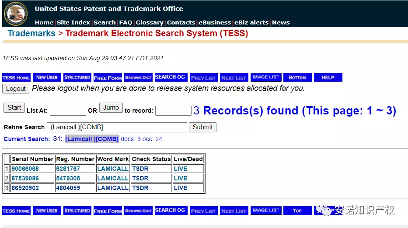This screenshot has height=228, width=408.
Task: Open top Structured search button
Action: 77,77
